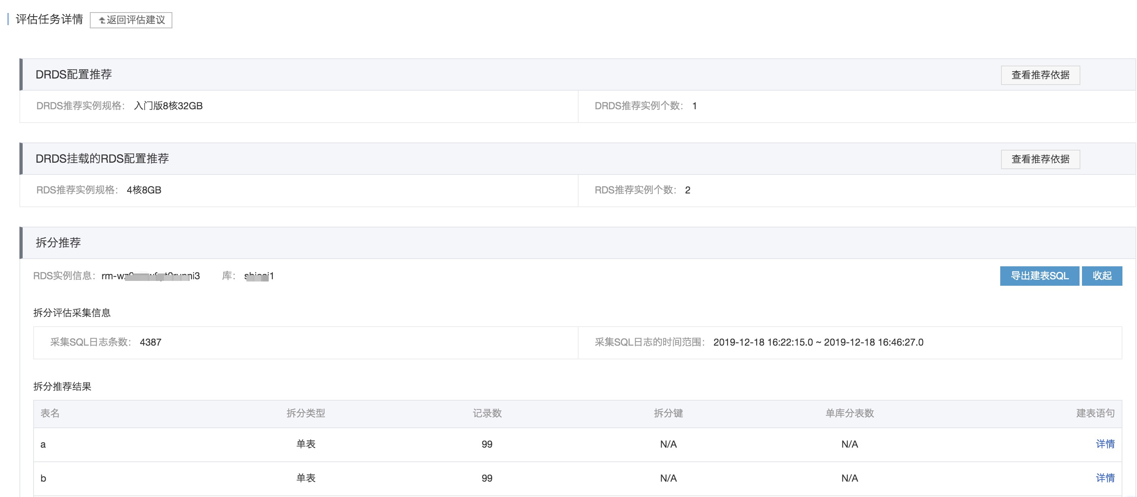This screenshot has height=497, width=1137.
Task: Select the 拆分键 column header
Action: click(x=668, y=413)
